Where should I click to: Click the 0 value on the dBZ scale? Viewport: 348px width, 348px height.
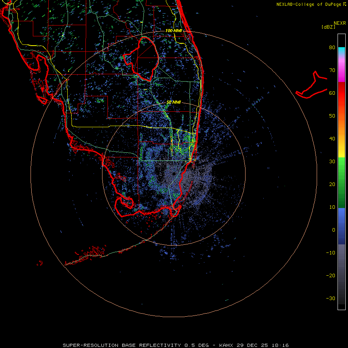334,230
